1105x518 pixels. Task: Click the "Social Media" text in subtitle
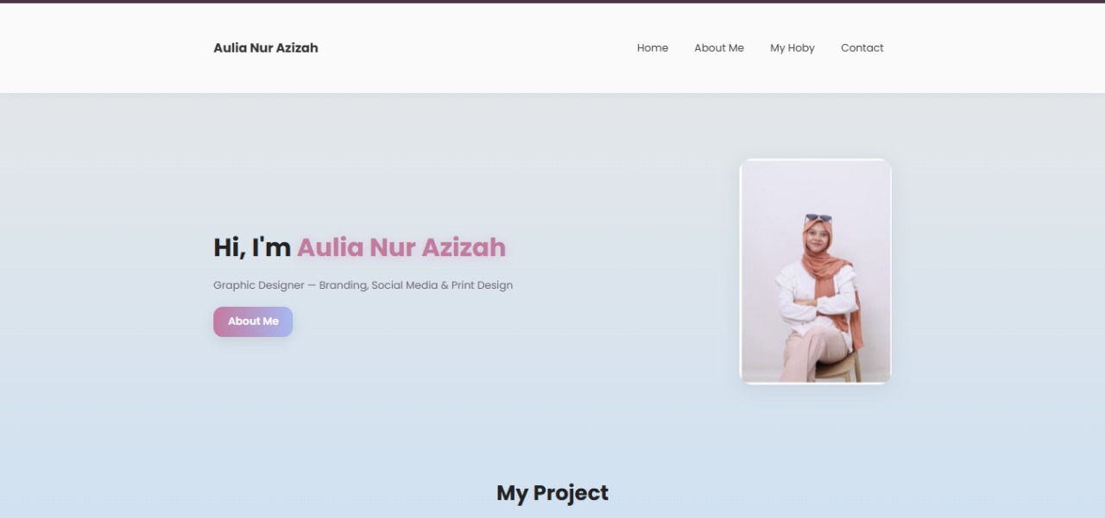coord(405,285)
